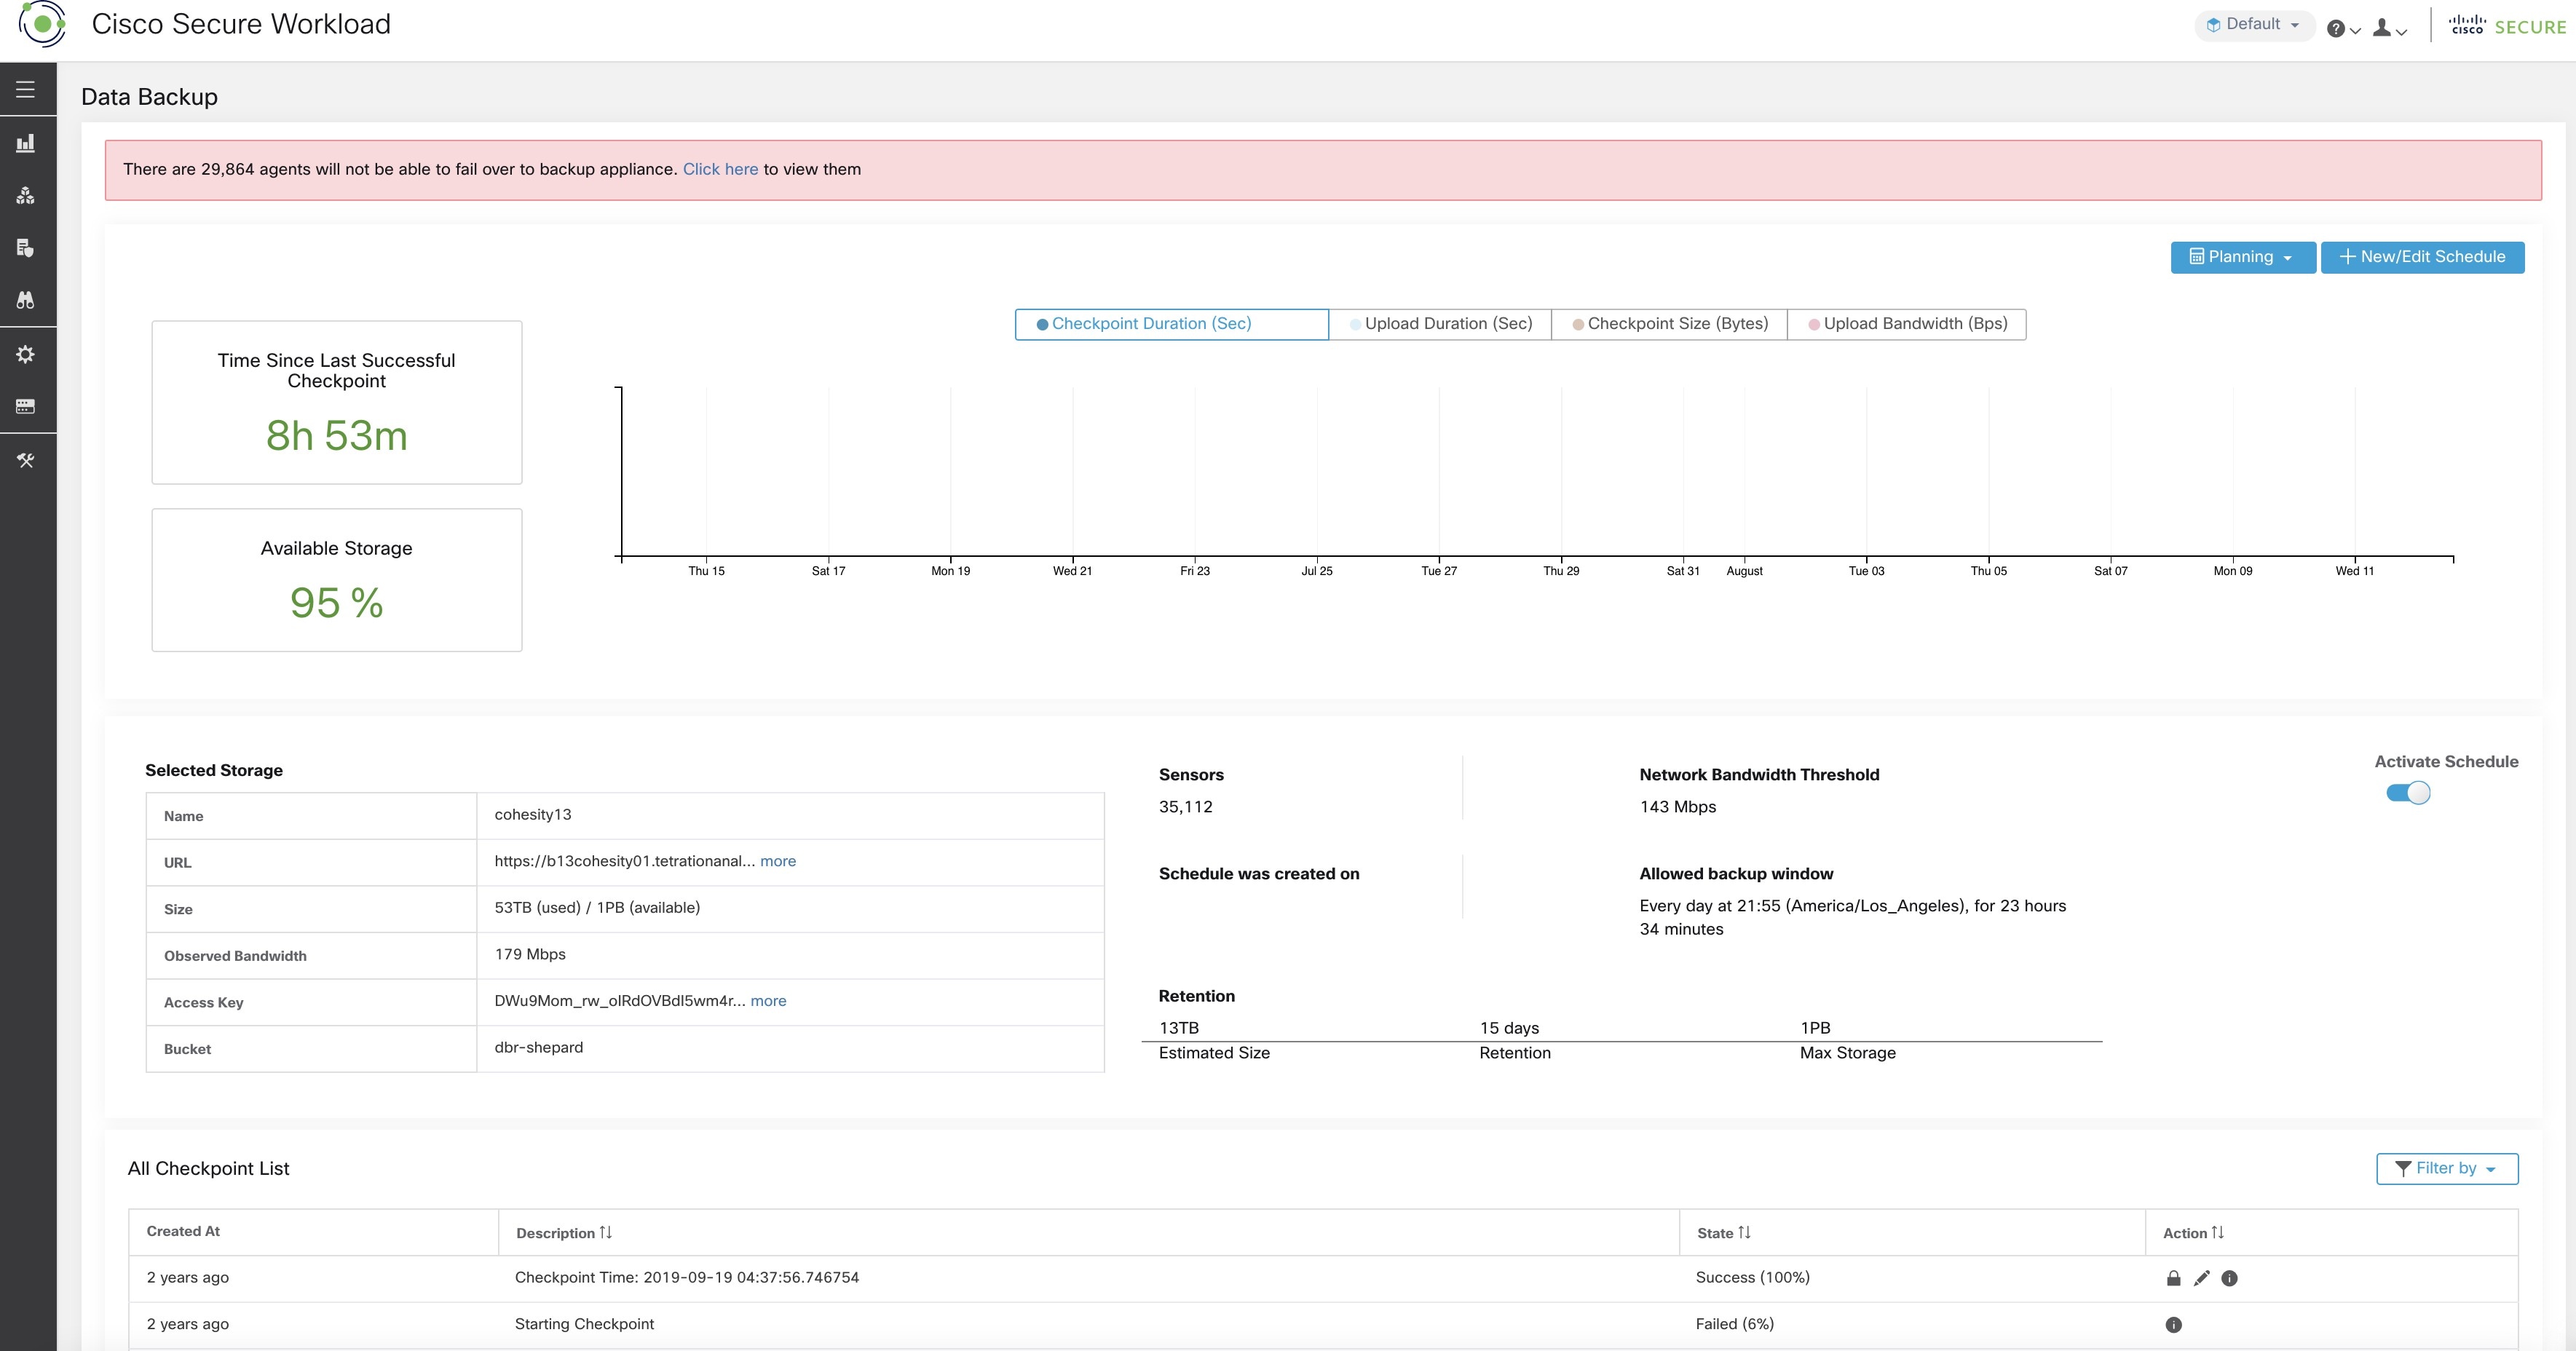Toggle the Activate Schedule switch
This screenshot has width=2576, height=1351.
point(2408,793)
